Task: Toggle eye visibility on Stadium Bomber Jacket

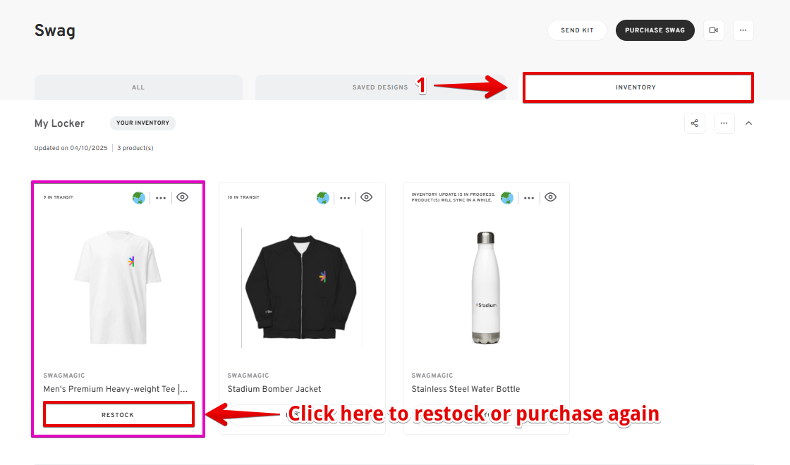Action: pos(366,197)
